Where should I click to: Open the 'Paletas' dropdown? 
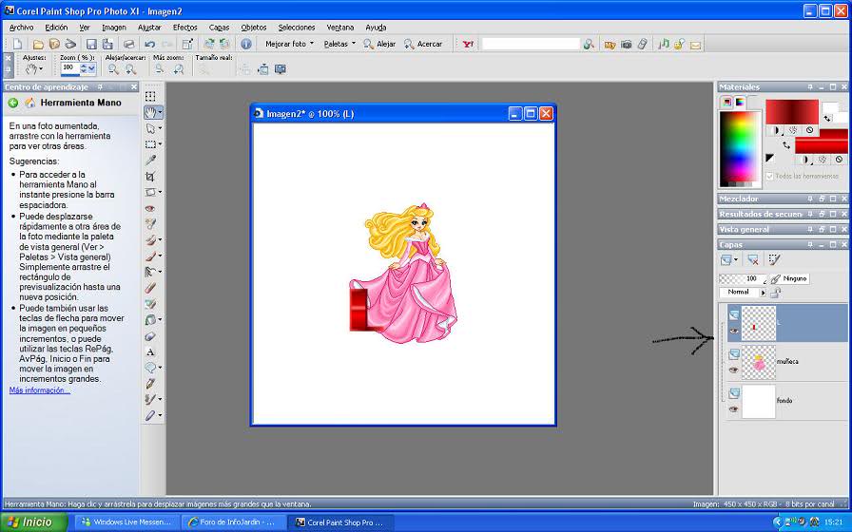339,44
